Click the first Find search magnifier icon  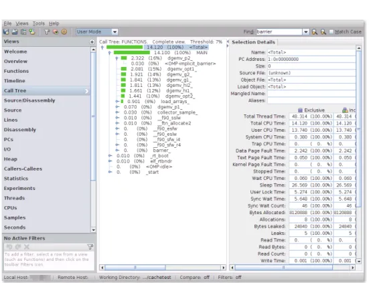[314, 31]
